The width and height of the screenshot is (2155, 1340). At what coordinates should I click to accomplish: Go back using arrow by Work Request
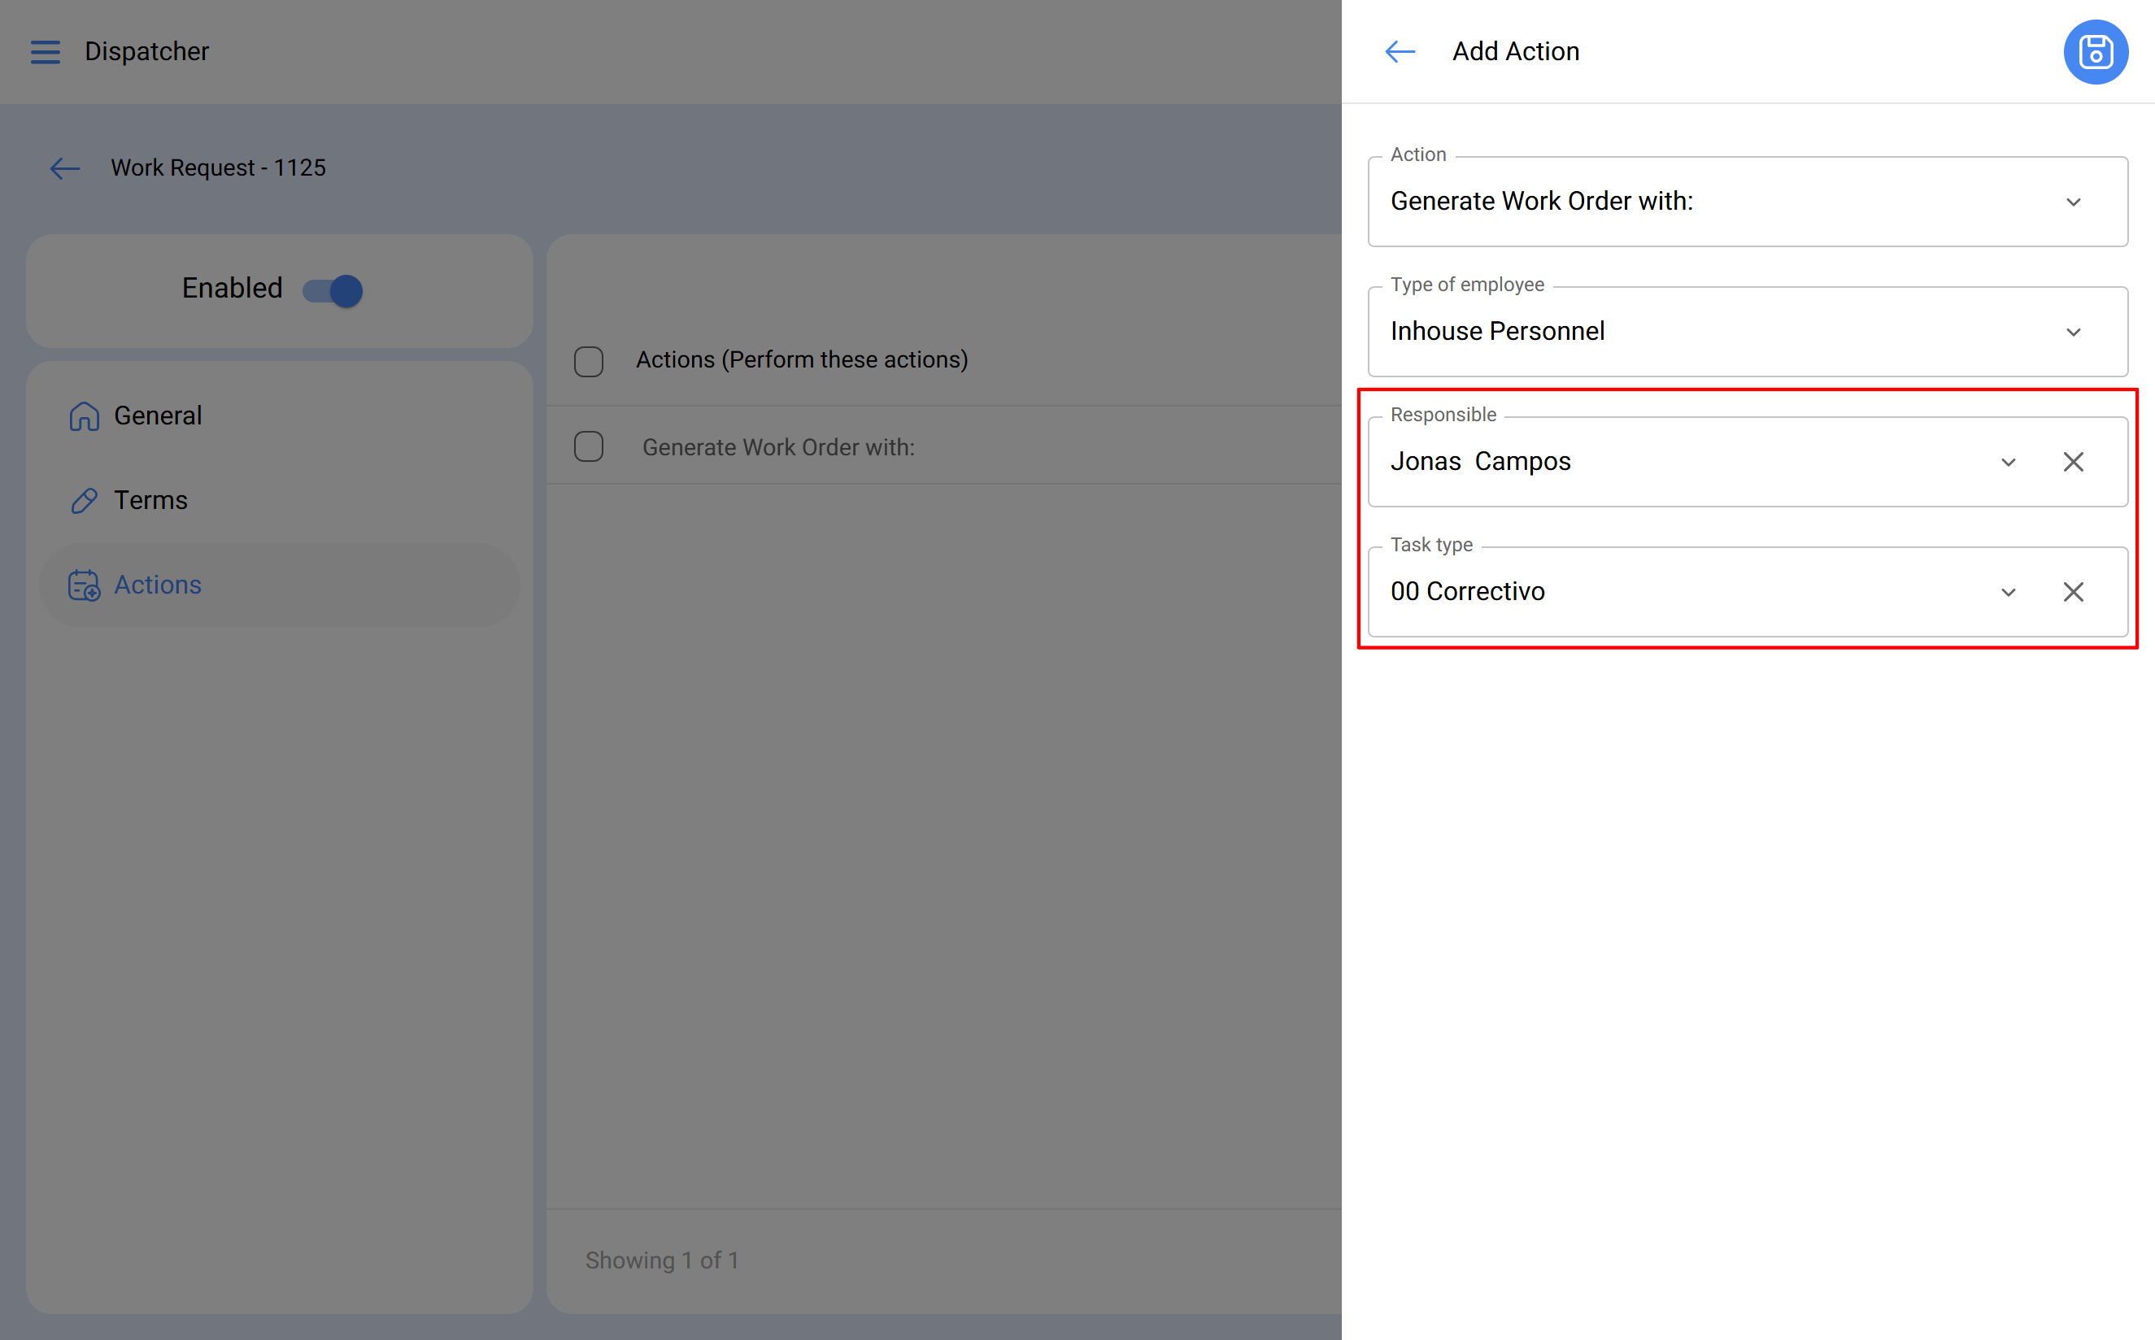coord(65,168)
